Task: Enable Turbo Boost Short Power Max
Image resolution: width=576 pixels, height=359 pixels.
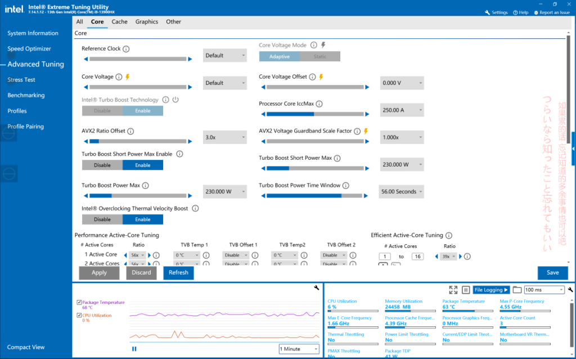Action: [143, 165]
